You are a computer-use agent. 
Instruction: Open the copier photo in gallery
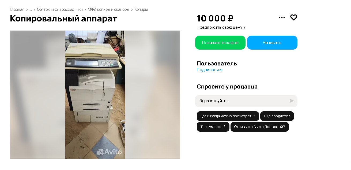point(95,95)
